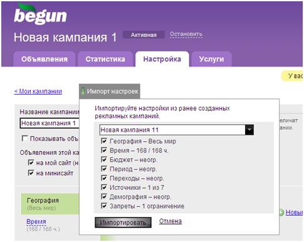Toggle Источники – 1 из 7 checkbox

(104, 187)
